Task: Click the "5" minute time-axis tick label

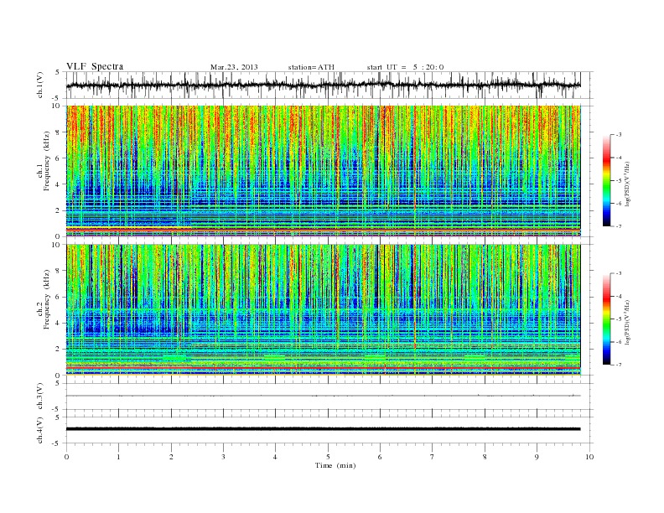Action: click(x=328, y=457)
